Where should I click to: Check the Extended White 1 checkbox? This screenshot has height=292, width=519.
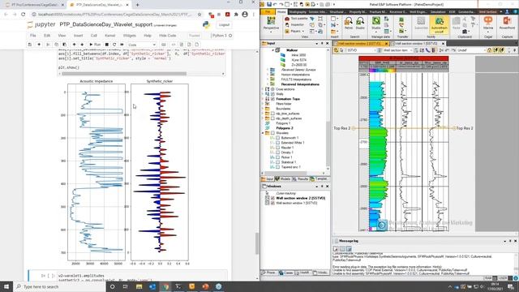point(277,143)
